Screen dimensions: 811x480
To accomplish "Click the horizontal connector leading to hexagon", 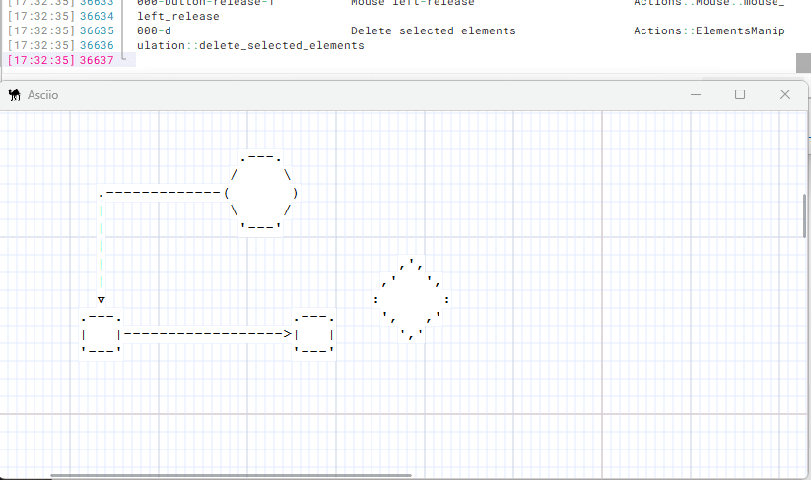I will (x=163, y=193).
